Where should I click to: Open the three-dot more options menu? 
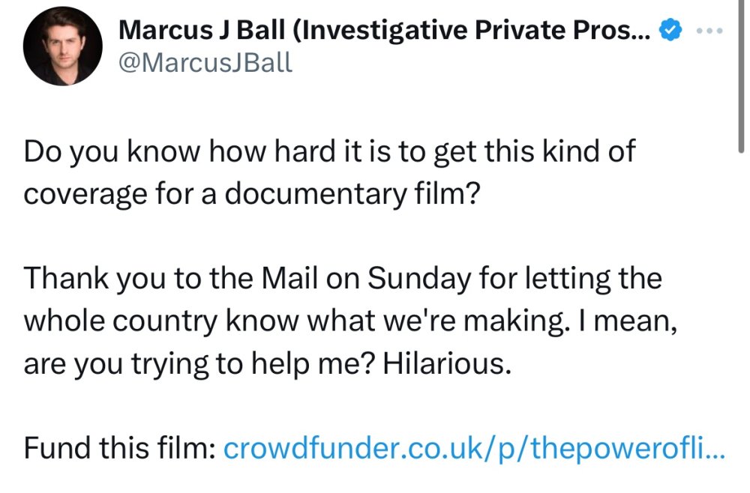pyautogui.click(x=709, y=31)
